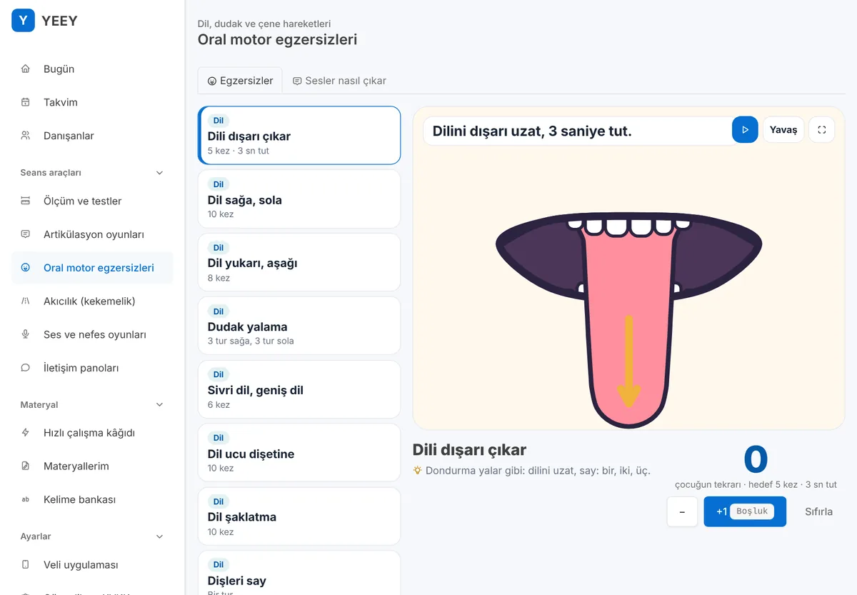857x595 pixels.
Task: Click the Ses ve nefes microphone icon
Action: coord(26,334)
